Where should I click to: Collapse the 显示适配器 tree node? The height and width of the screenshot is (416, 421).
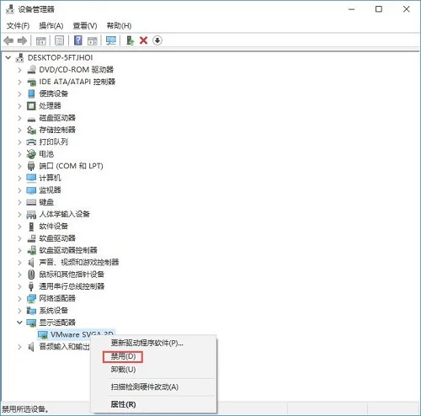coord(19,323)
